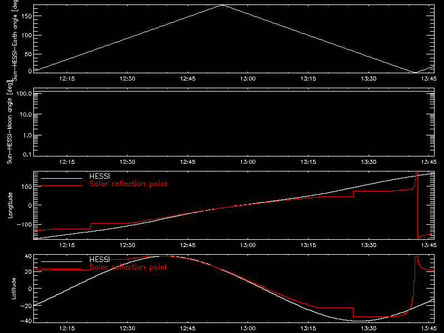Click the 12:45 time label under the Latitude plot
444x333 pixels.
coord(188,329)
